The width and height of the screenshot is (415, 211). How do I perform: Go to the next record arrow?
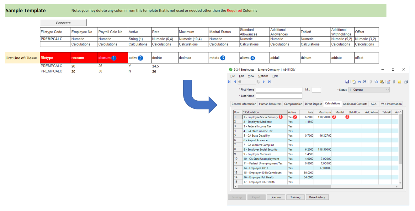click(264, 82)
